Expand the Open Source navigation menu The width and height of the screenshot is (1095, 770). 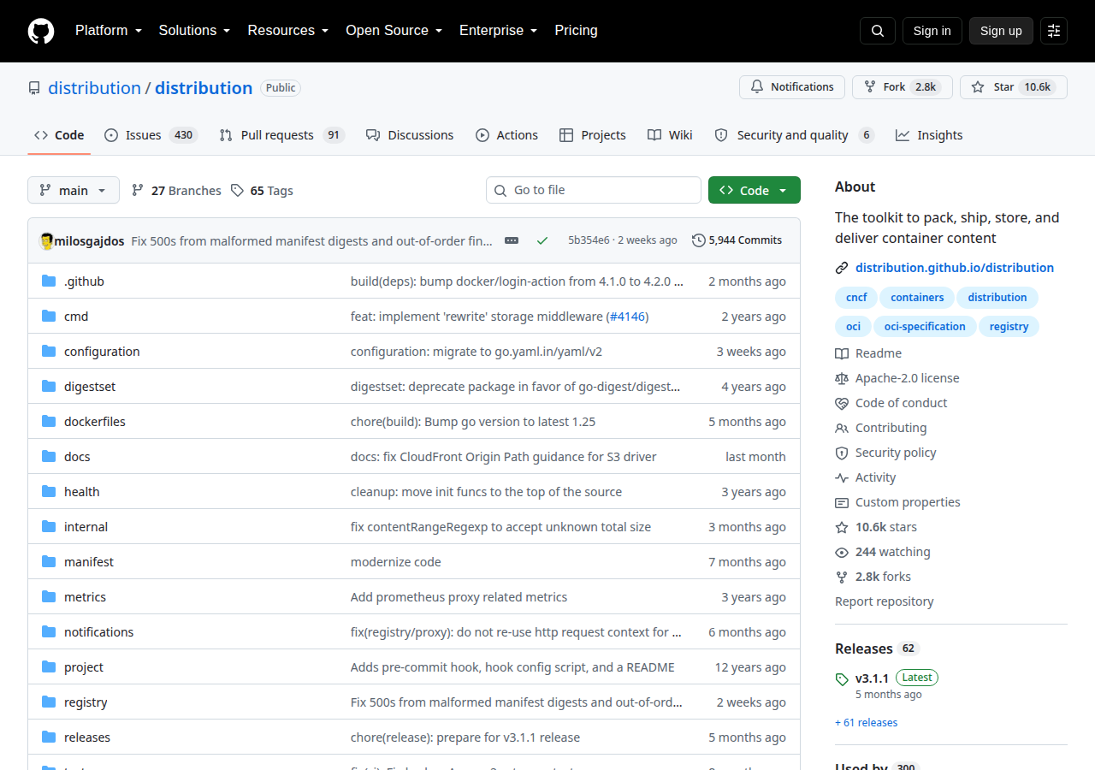tap(394, 31)
